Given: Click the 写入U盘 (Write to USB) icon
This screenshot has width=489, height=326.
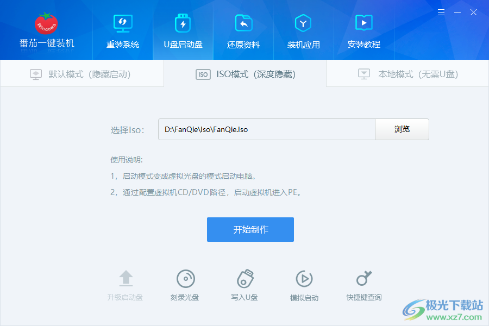Looking at the screenshot, I should tap(244, 284).
